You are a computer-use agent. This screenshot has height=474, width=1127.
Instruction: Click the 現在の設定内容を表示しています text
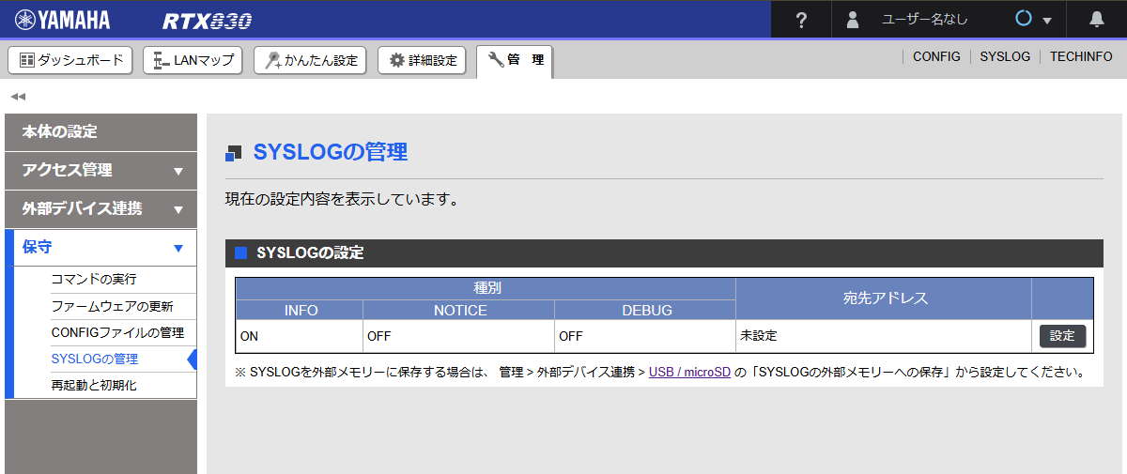[x=342, y=199]
